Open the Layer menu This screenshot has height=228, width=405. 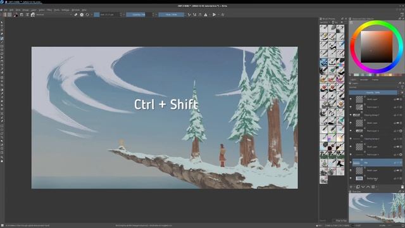click(x=34, y=10)
